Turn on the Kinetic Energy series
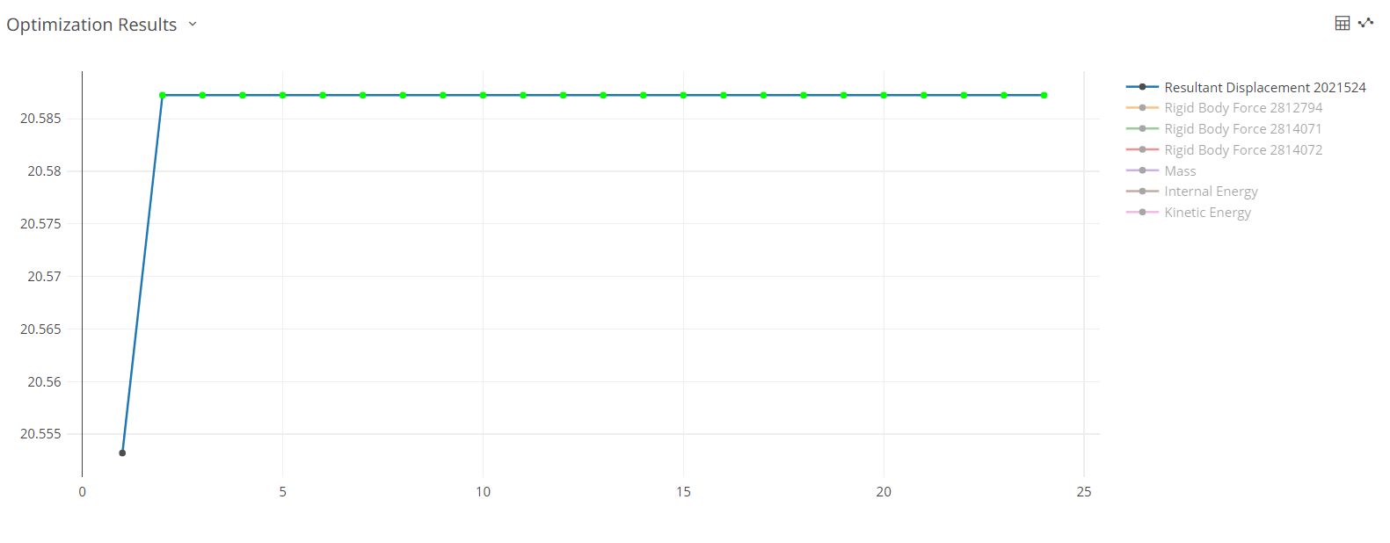1390x543 pixels. coord(1207,213)
